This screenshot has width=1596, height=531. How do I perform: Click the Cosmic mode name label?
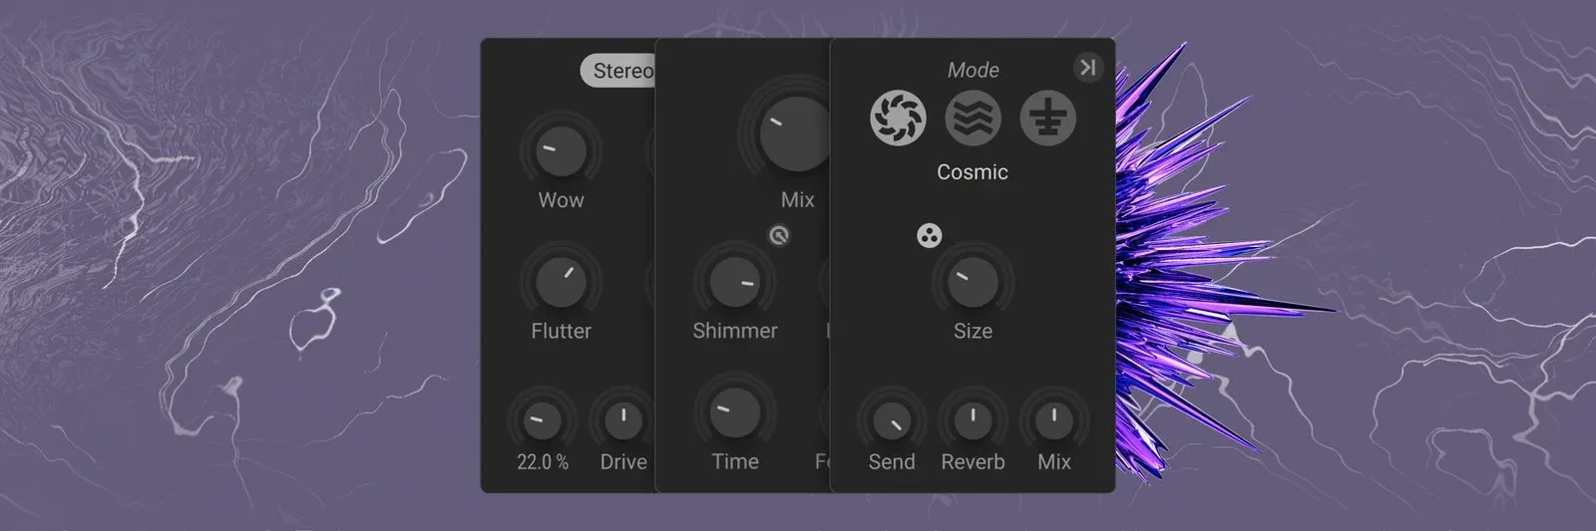(973, 172)
